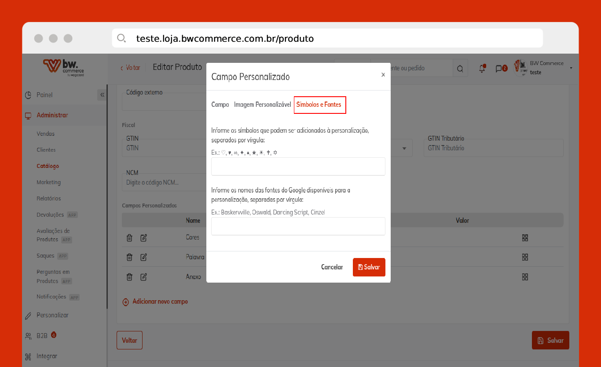Open the notifications bell
This screenshot has height=367, width=601.
(x=482, y=69)
